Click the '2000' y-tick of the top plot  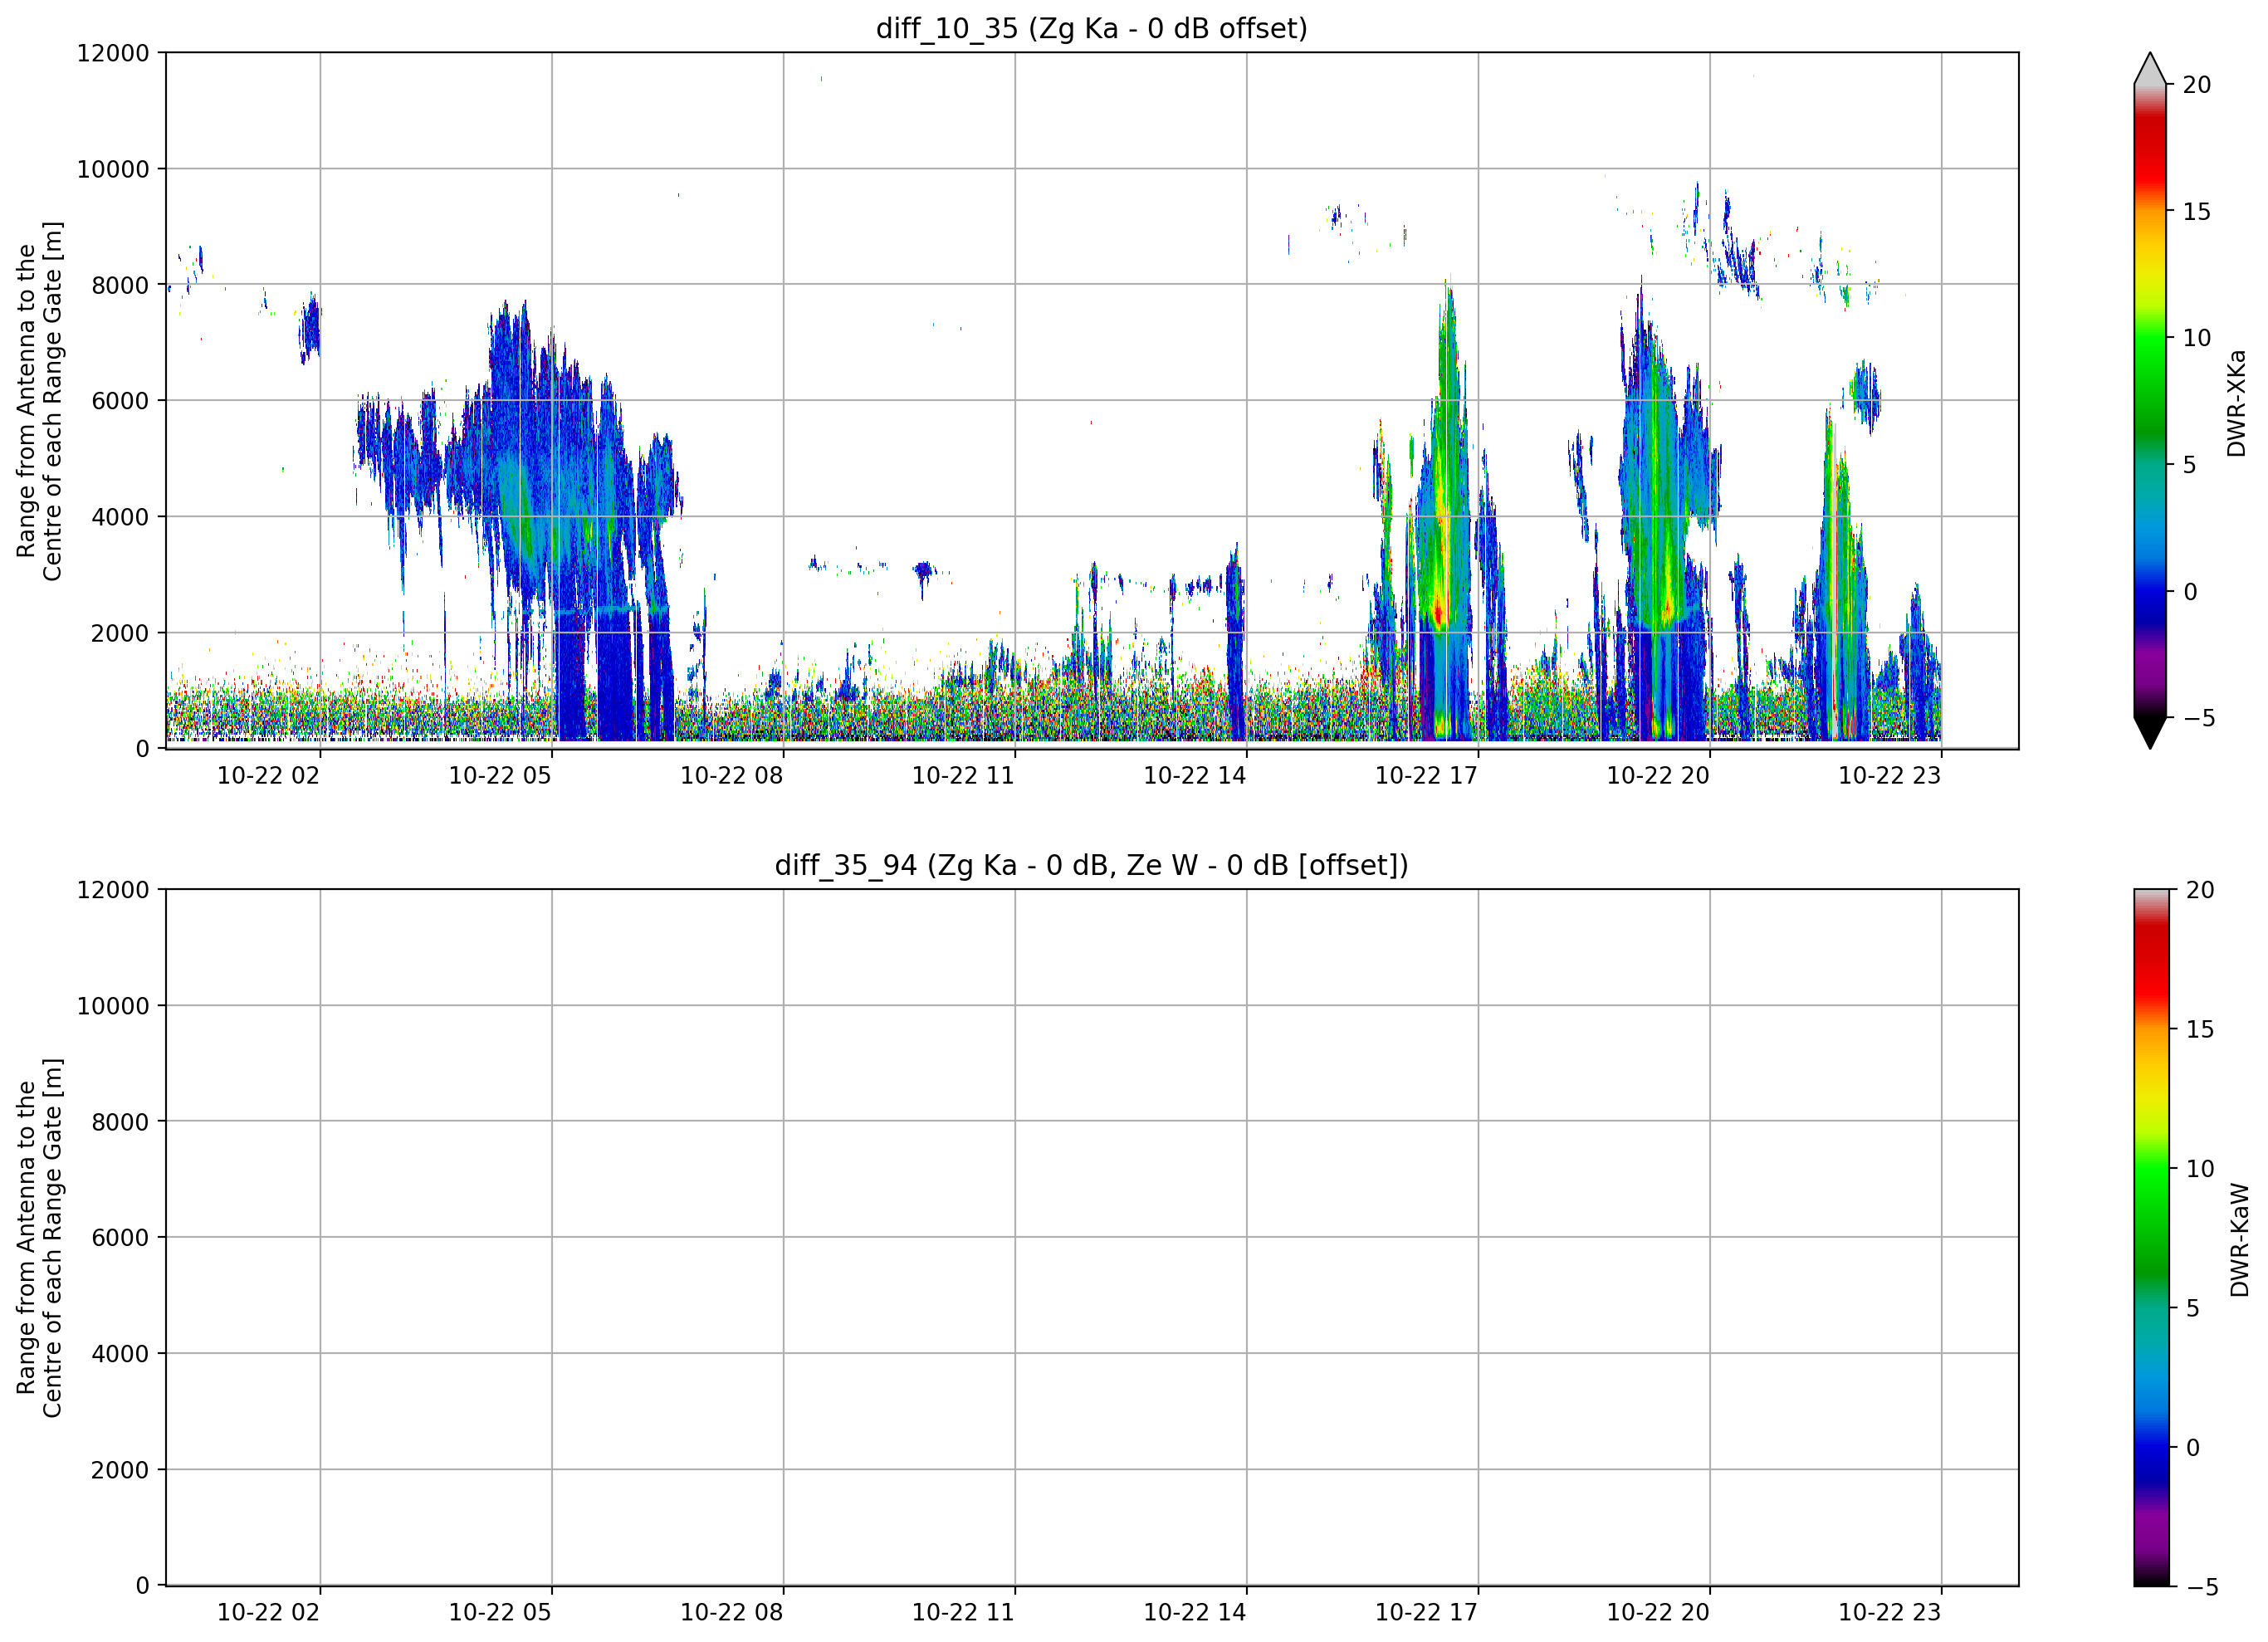[120, 634]
